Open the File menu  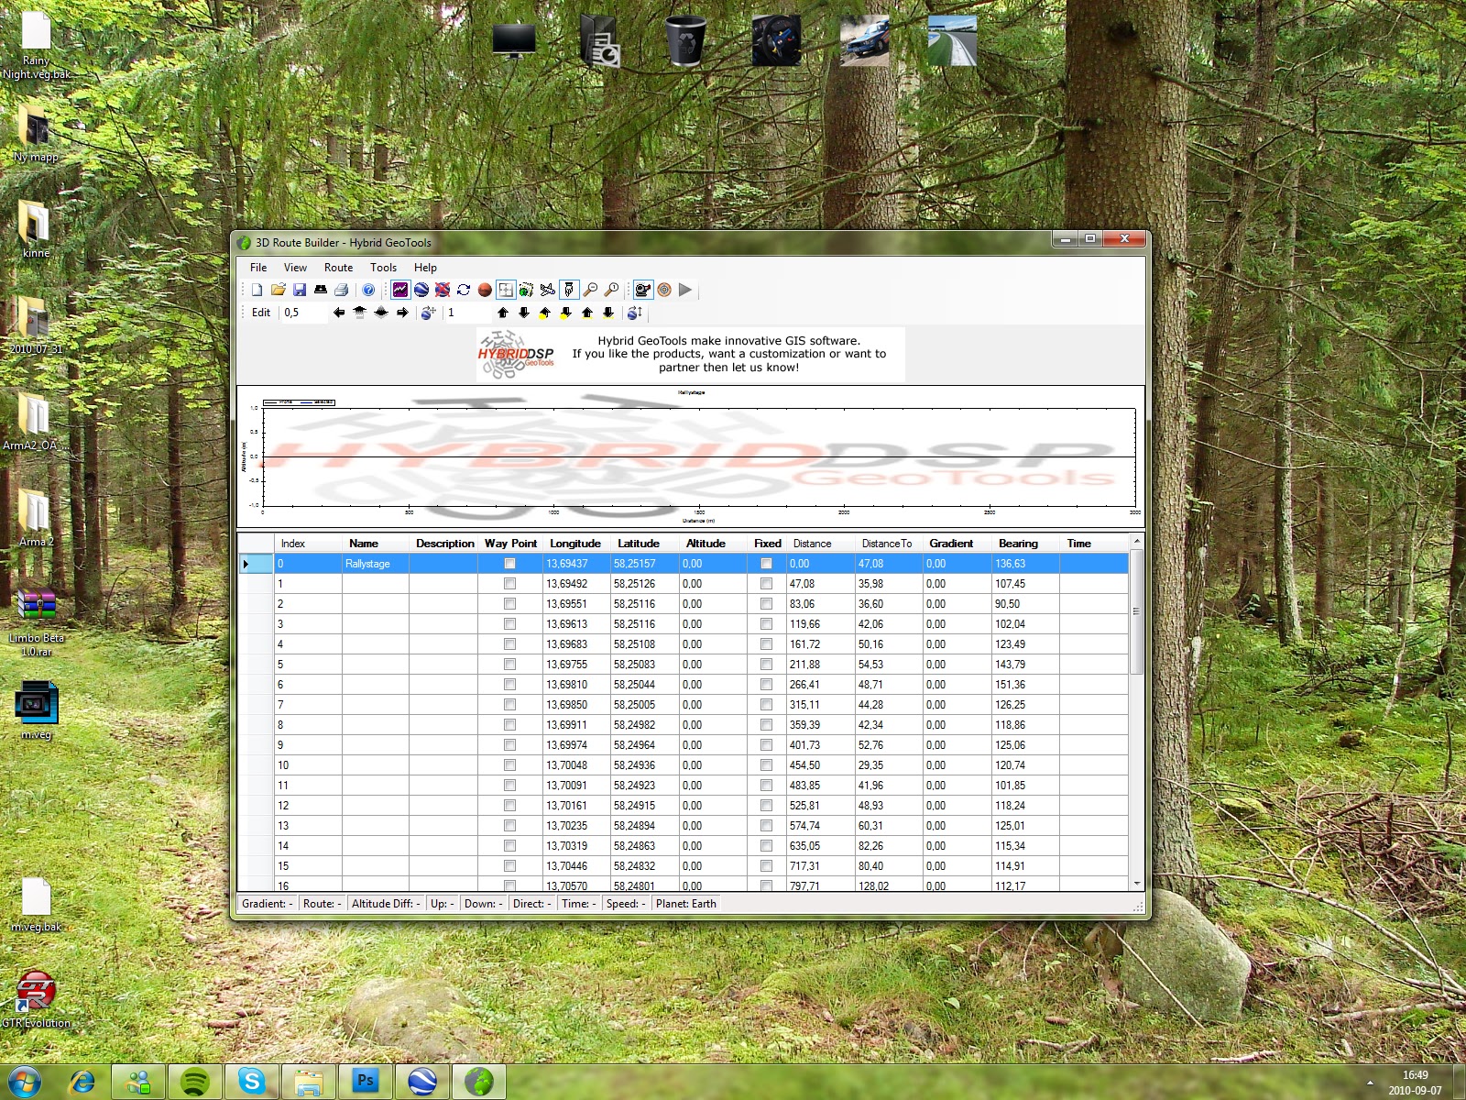[x=258, y=268]
